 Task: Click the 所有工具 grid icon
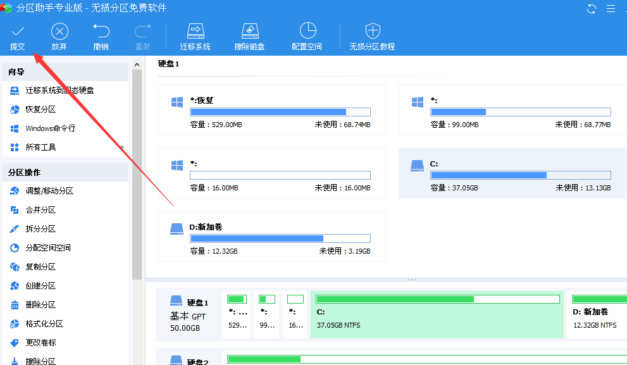15,147
